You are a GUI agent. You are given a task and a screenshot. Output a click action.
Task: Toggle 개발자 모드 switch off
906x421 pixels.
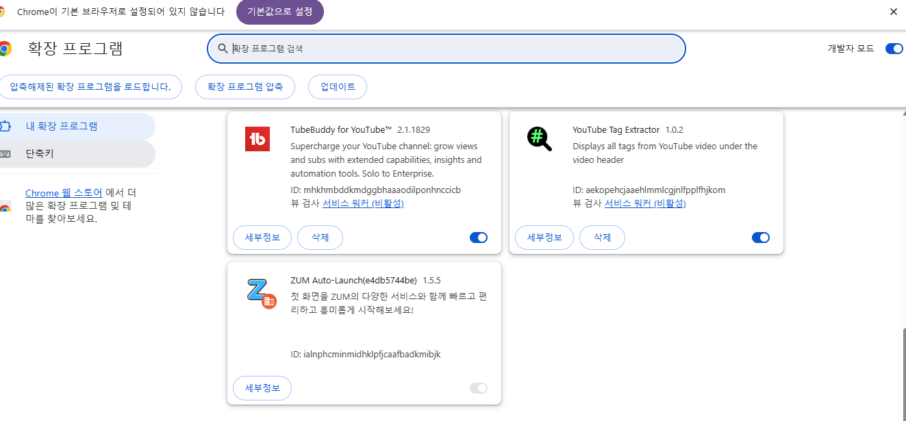[894, 49]
